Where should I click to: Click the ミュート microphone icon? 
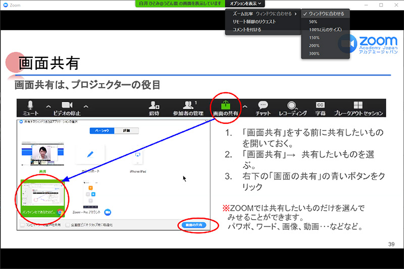30,105
